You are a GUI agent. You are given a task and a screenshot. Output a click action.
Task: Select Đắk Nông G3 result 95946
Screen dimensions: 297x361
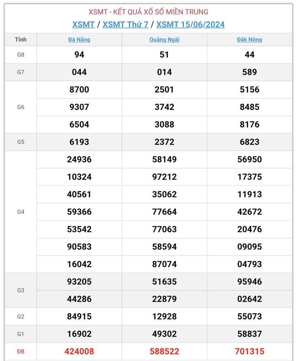point(249,281)
